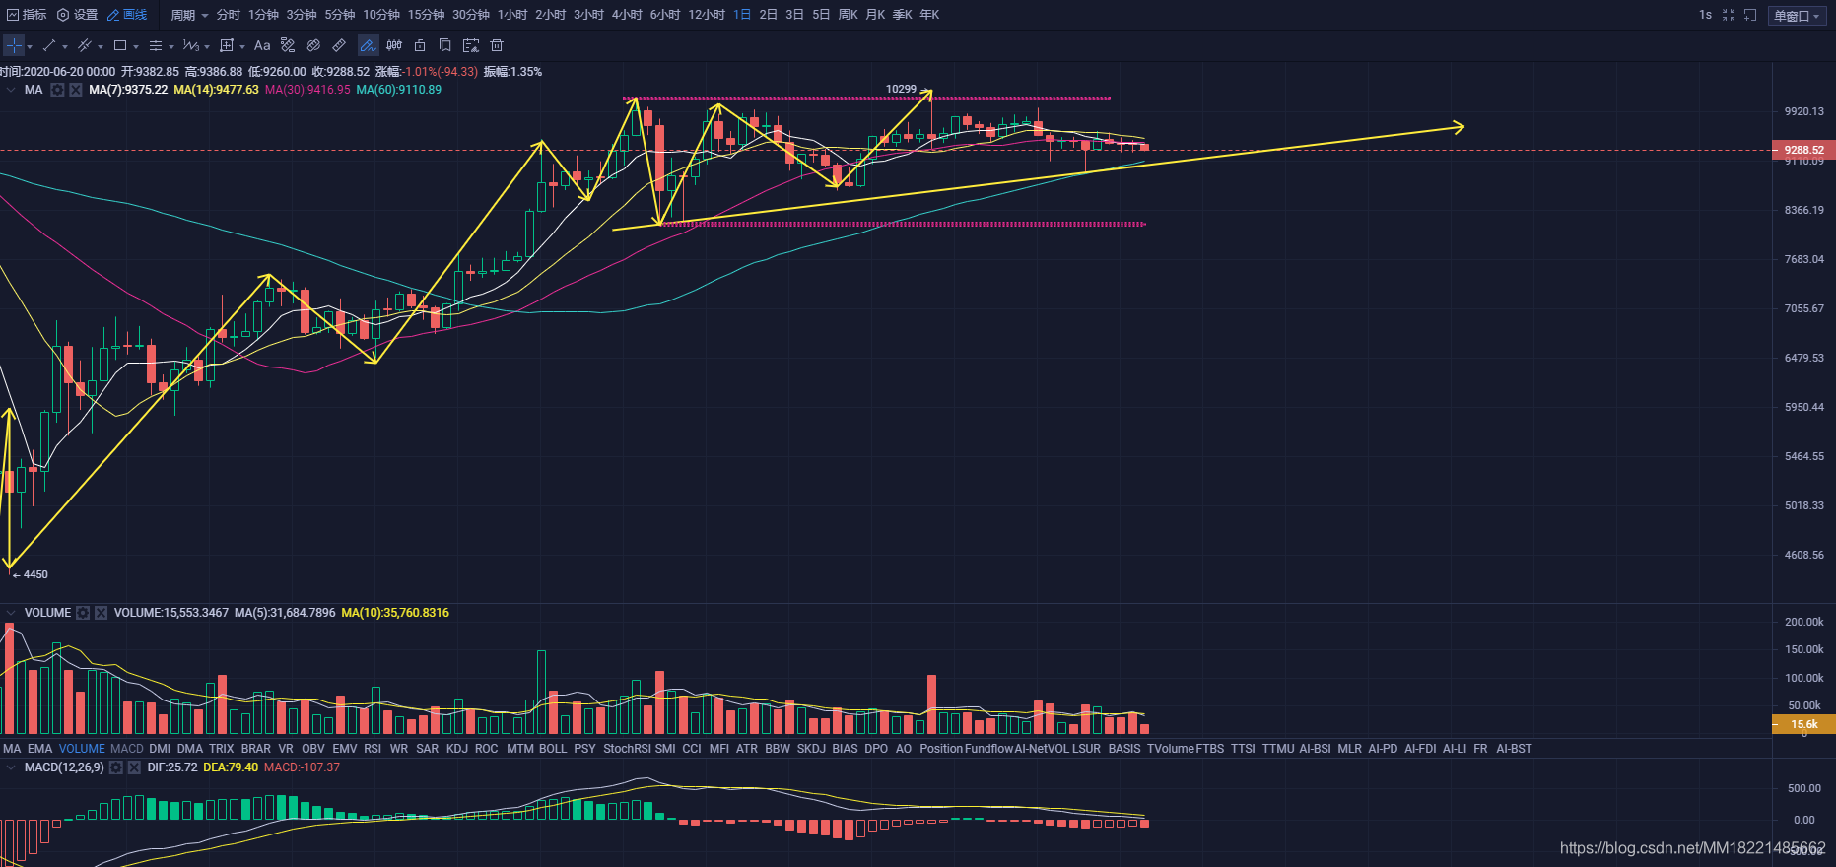
Task: Click the 9288.52 current price tag
Action: coord(1803,150)
